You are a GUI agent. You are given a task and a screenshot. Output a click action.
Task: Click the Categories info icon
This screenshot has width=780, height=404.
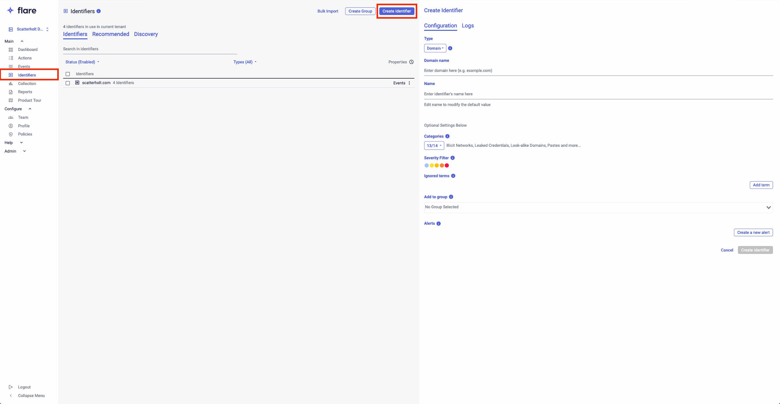coord(447,136)
